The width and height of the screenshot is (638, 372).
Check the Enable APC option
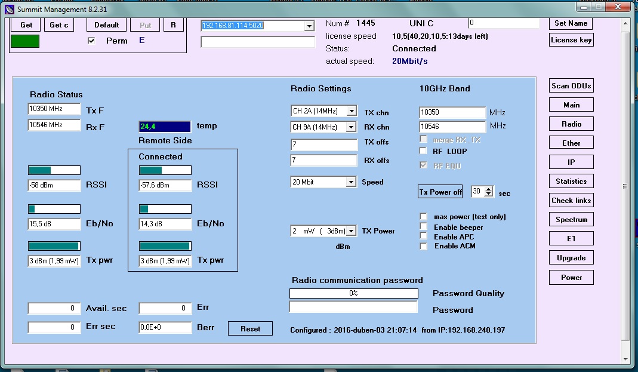click(424, 236)
